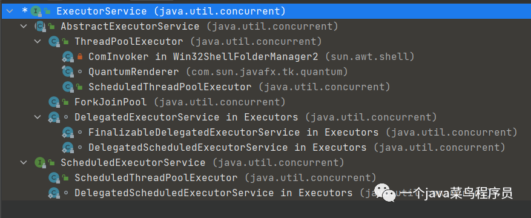Viewport: 531px width, 218px height.
Task: Collapse the ExecutorService root node
Action: click(10, 11)
